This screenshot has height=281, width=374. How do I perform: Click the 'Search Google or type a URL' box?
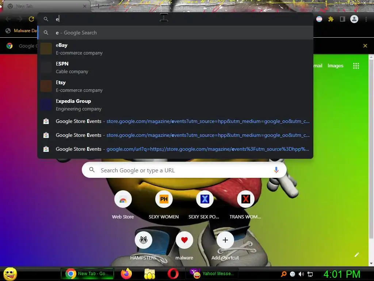click(x=184, y=170)
